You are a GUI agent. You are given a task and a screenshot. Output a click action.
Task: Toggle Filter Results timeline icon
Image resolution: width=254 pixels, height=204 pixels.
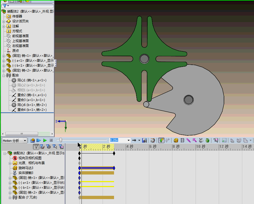click(x=61, y=147)
